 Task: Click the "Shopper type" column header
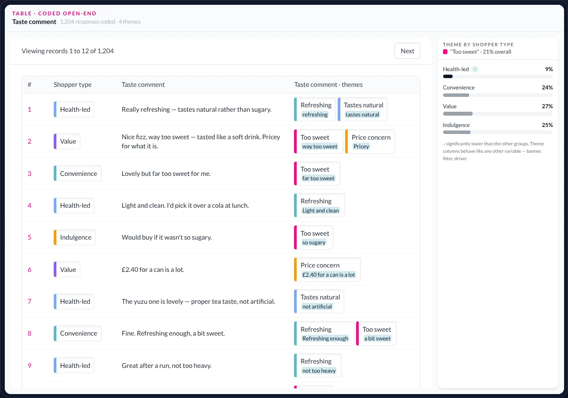(x=73, y=85)
